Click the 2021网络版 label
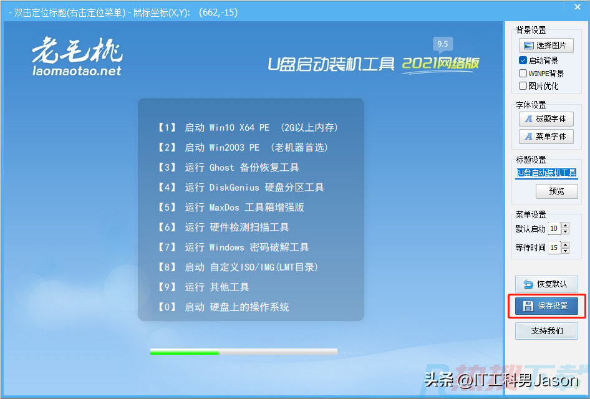Screen dimensions: 590x399 click(440, 63)
